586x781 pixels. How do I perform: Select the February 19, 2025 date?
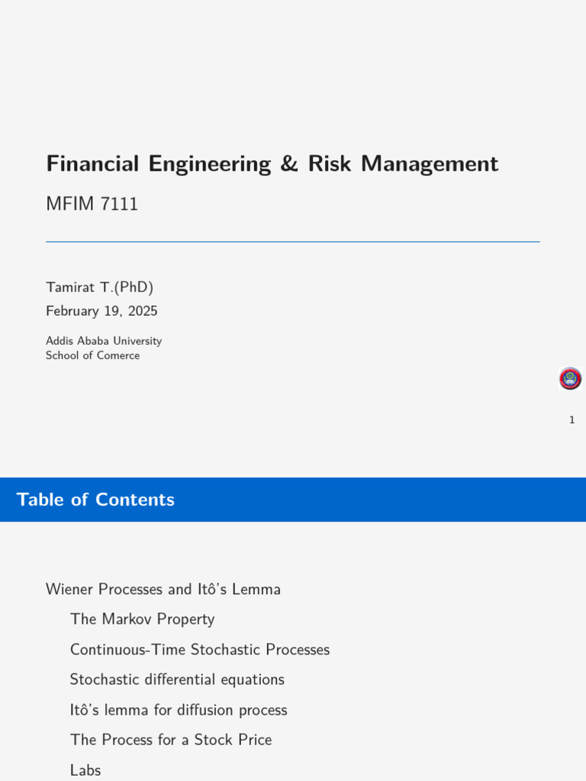(x=101, y=311)
